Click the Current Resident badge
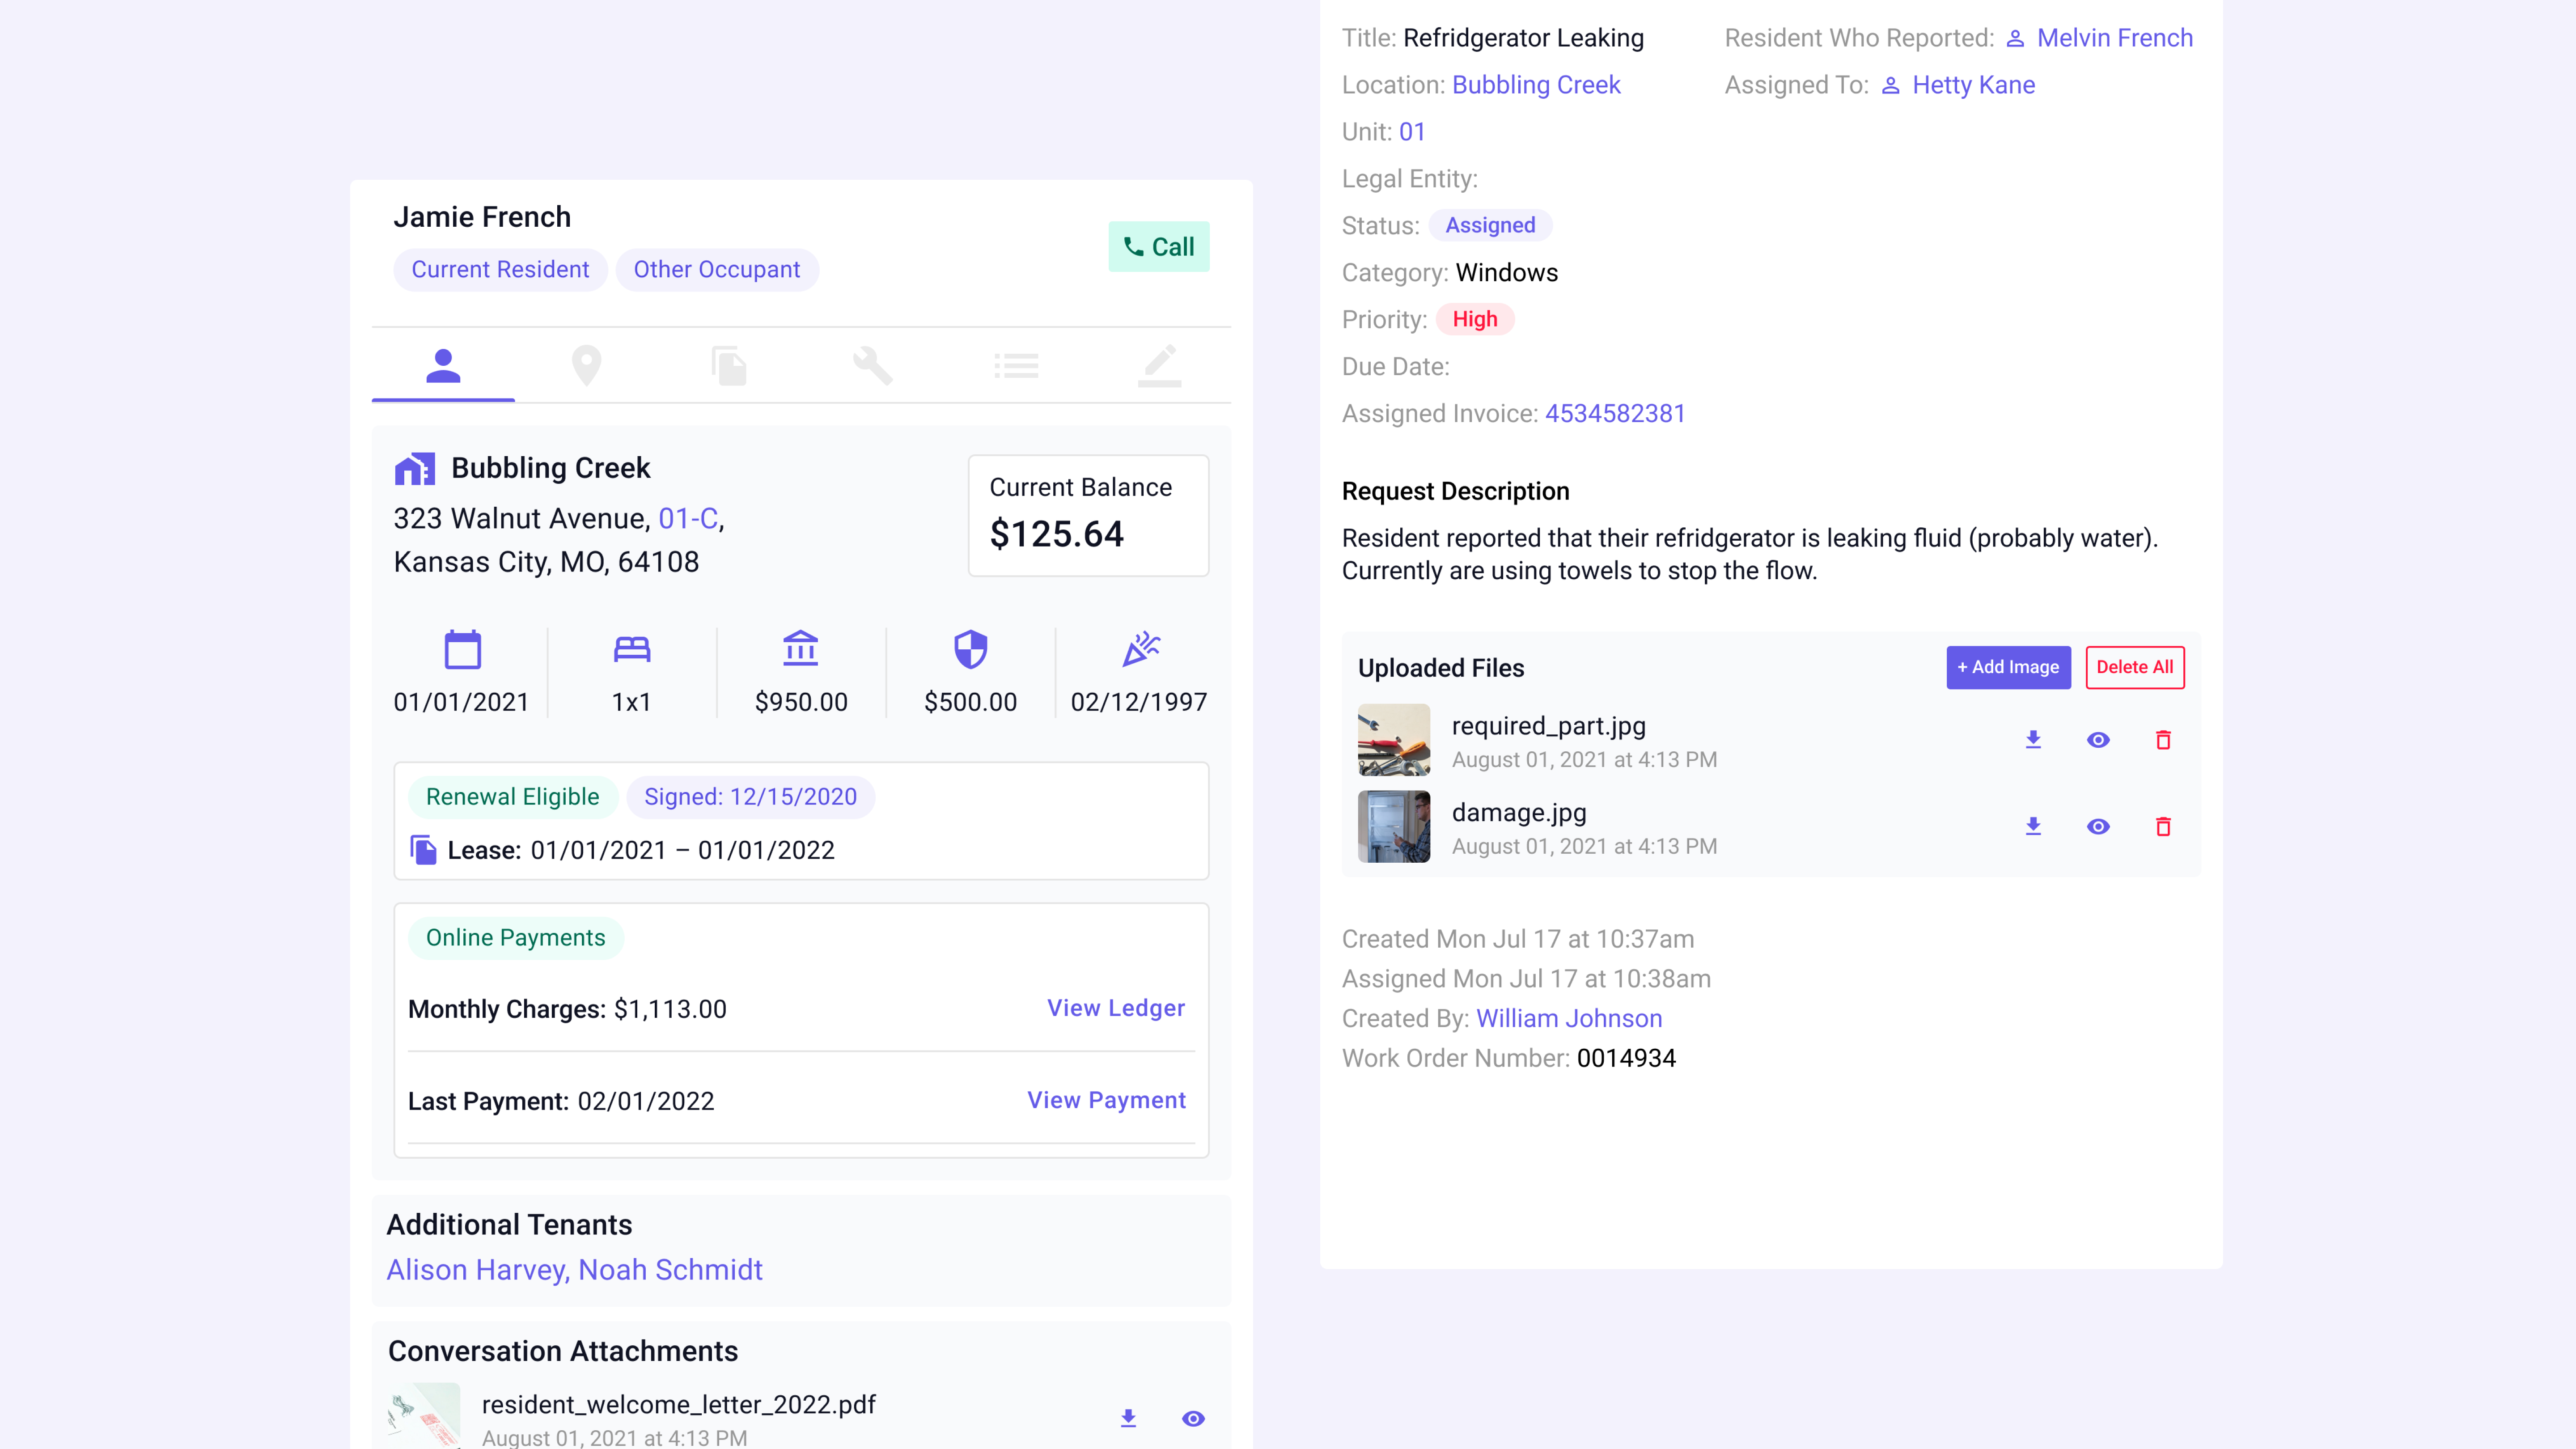 coord(500,270)
